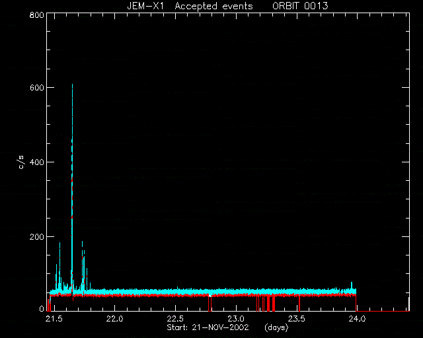Click the 800 y-axis tick label
The width and height of the screenshot is (423, 338).
click(x=37, y=15)
